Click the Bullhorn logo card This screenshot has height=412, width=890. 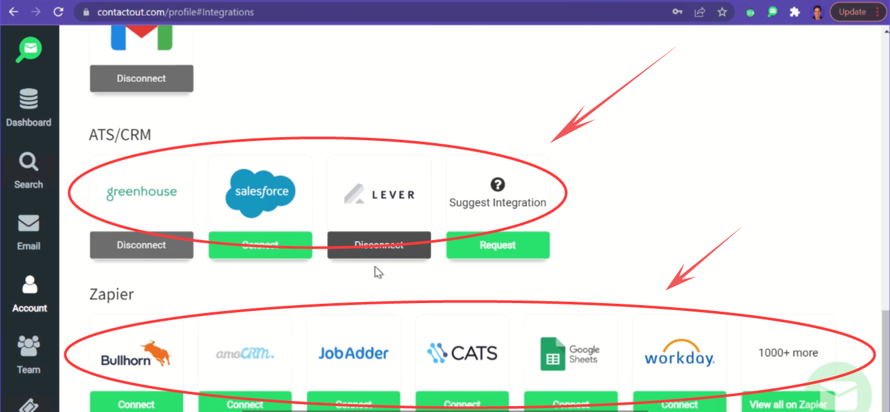click(136, 353)
